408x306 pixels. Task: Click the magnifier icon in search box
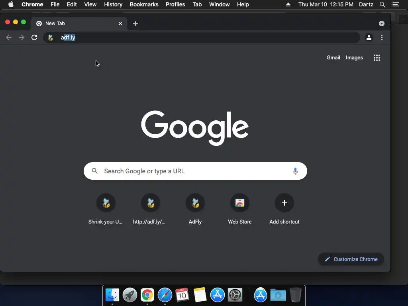pos(95,171)
